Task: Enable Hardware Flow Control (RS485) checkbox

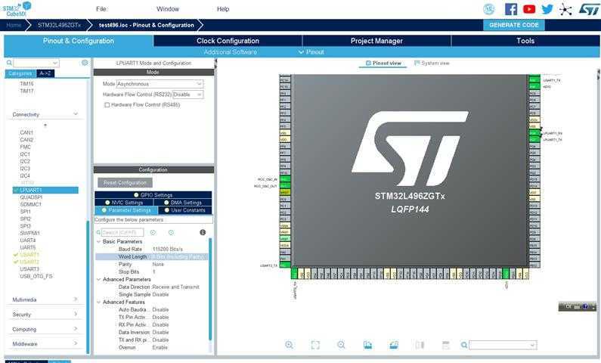Action: [x=107, y=104]
